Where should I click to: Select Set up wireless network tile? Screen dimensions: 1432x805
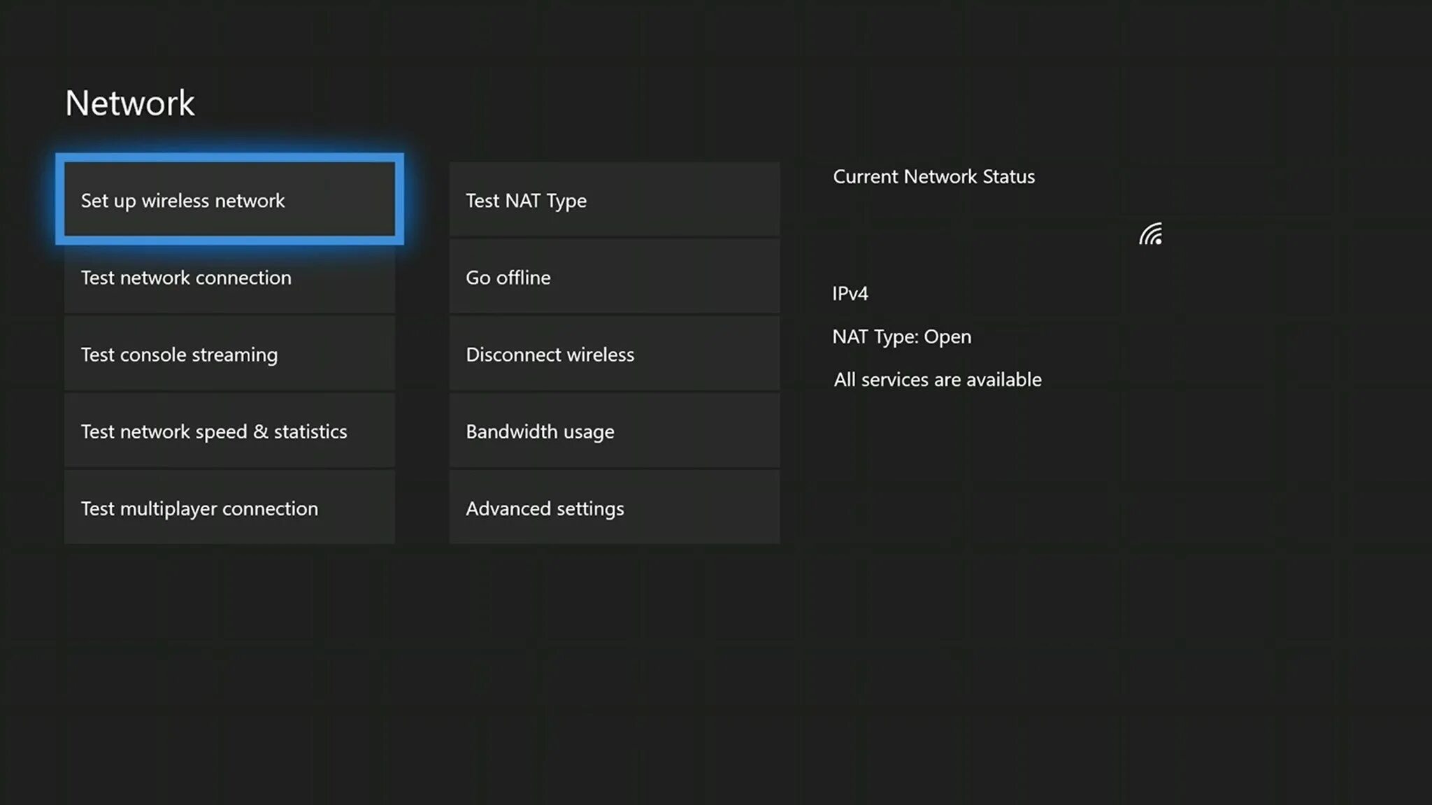[229, 200]
